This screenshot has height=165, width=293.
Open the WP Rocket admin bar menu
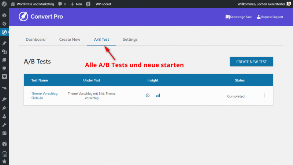coord(103,4)
